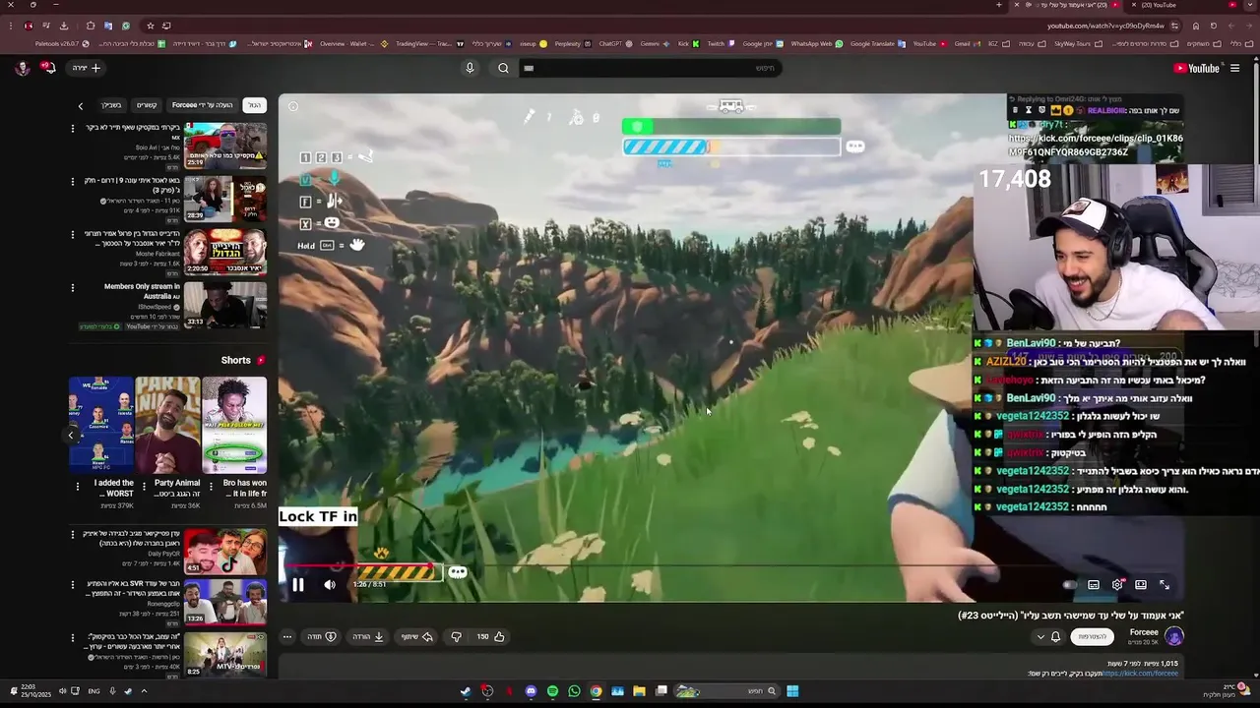Open the Forceee channel name link
The height and width of the screenshot is (708, 1260).
tap(1144, 632)
